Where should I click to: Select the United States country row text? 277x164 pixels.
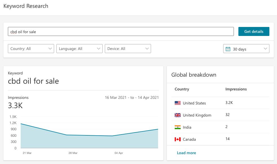(194, 103)
